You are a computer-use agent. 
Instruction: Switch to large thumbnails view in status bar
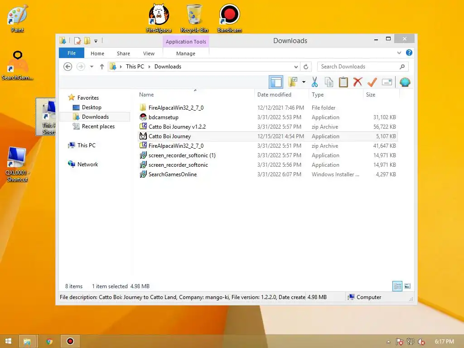pyautogui.click(x=407, y=286)
